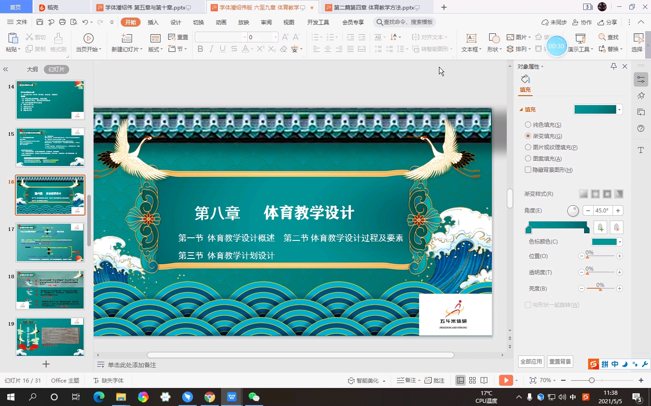Open the 查找 (Find) tool

tap(610, 37)
